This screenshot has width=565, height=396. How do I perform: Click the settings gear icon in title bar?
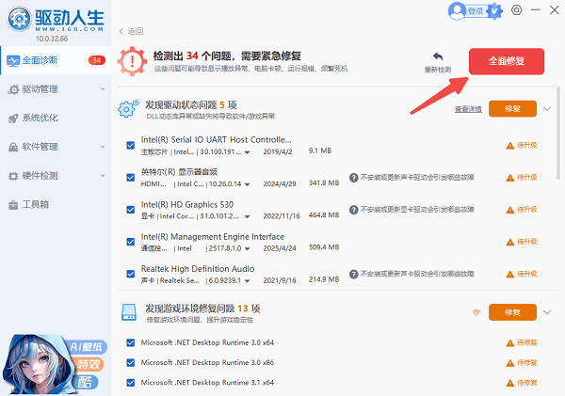click(x=517, y=10)
